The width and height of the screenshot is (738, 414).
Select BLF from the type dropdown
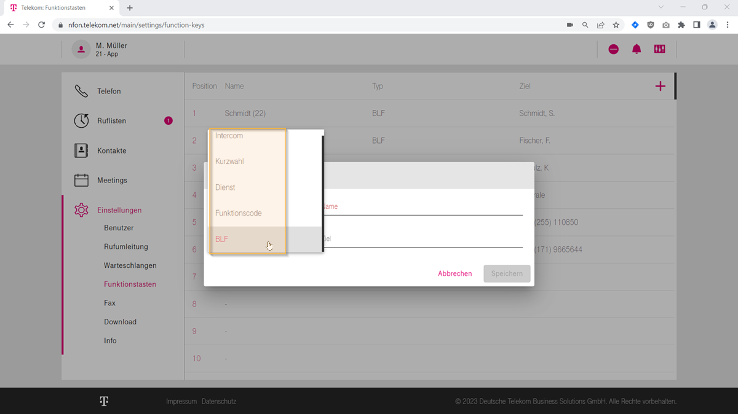pyautogui.click(x=222, y=240)
